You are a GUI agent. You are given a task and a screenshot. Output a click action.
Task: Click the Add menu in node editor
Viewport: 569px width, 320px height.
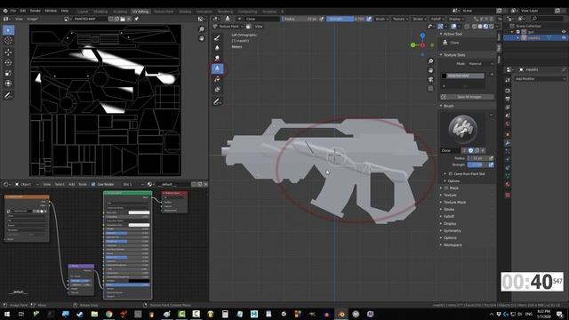click(71, 184)
